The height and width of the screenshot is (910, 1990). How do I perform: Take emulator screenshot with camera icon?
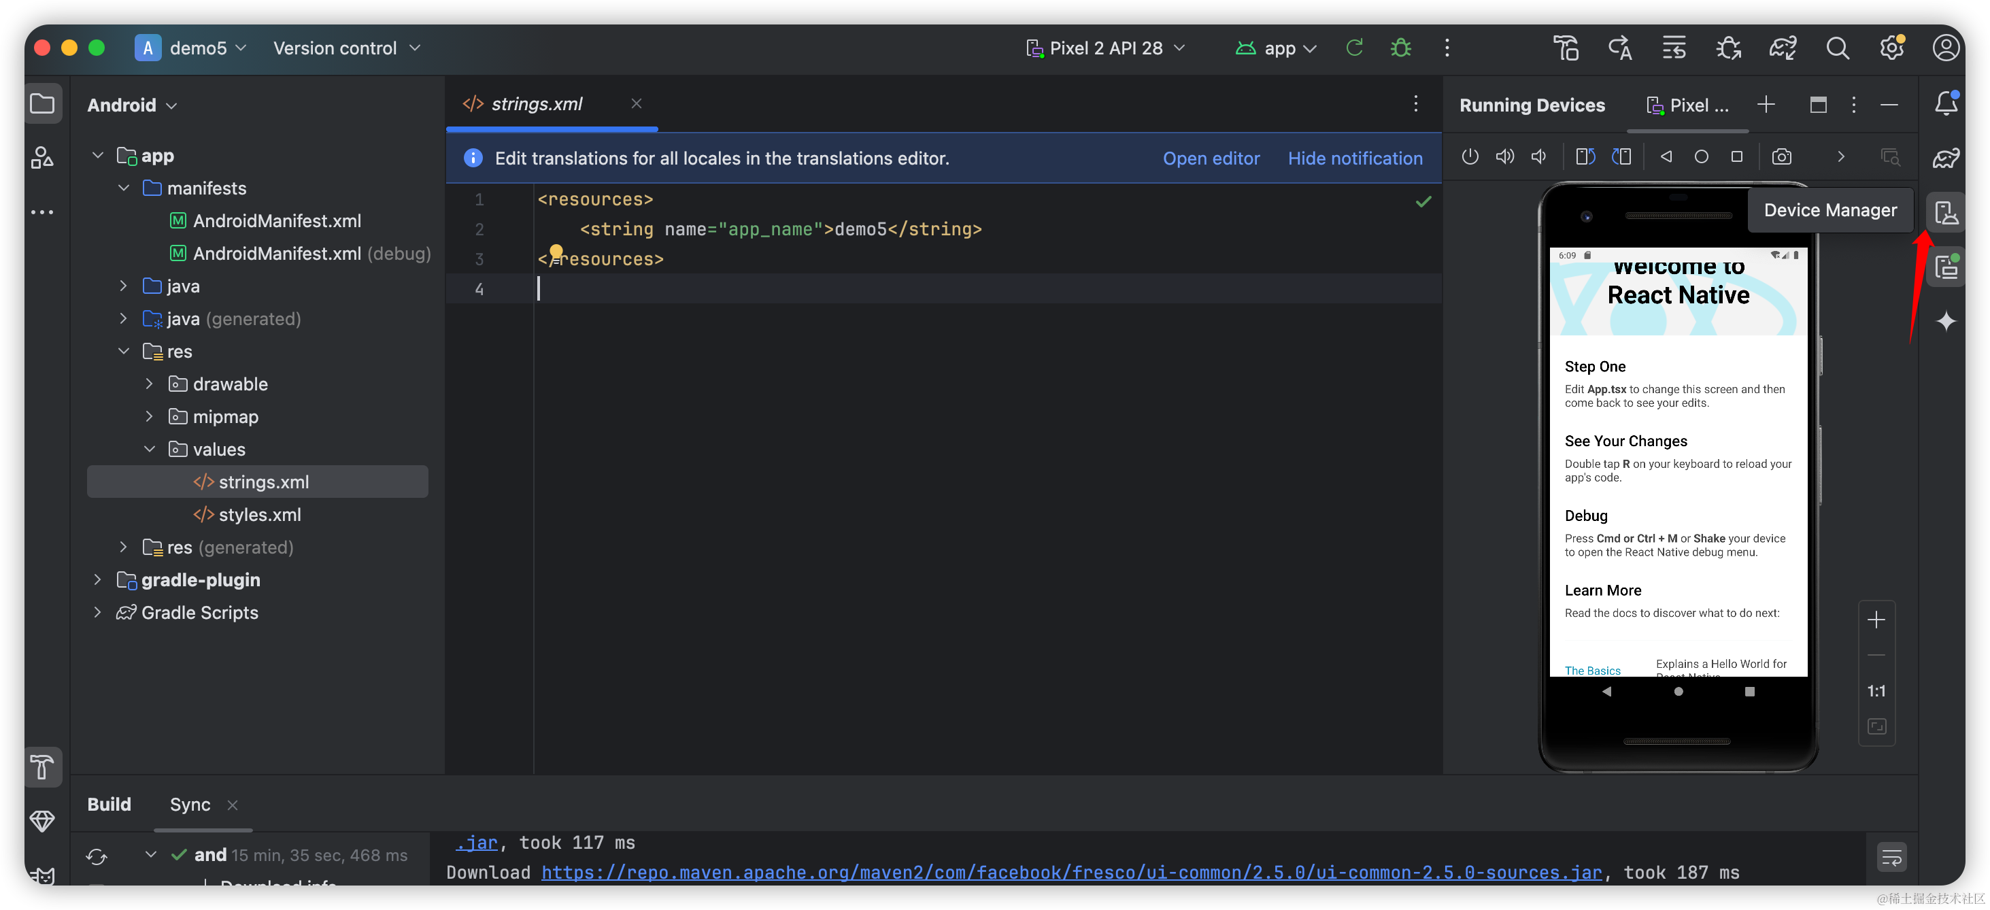(x=1781, y=157)
